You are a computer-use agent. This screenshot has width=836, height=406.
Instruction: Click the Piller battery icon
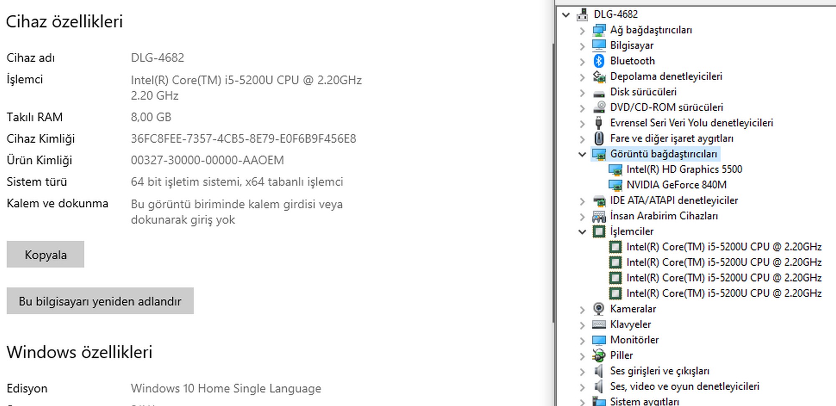click(599, 356)
